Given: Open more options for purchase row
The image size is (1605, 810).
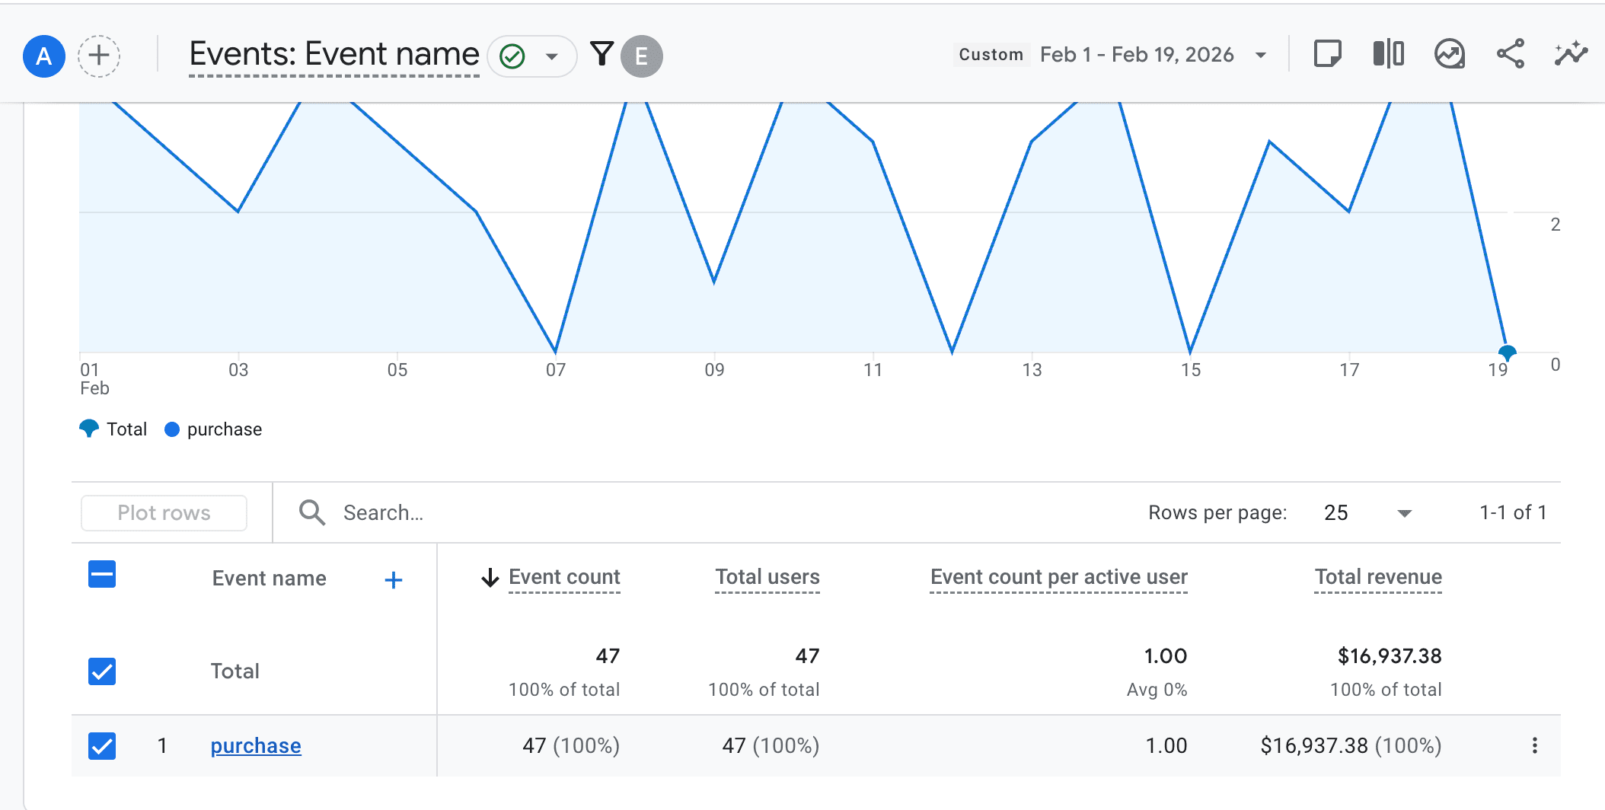Looking at the screenshot, I should pos(1534,745).
